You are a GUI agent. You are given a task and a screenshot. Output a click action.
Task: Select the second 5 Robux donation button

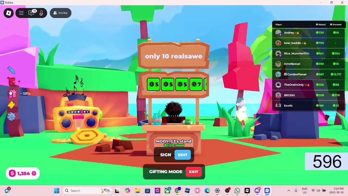point(168,84)
